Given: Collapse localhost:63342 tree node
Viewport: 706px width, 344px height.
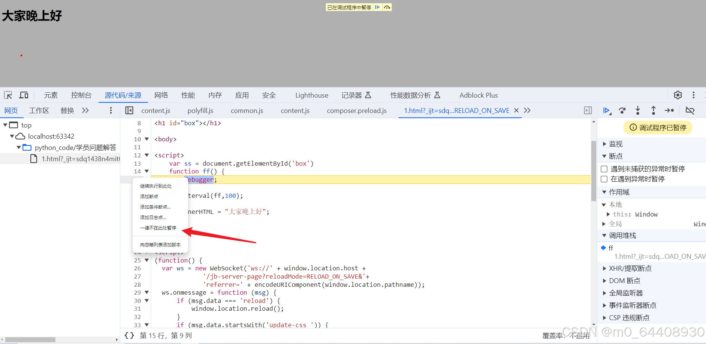Looking at the screenshot, I should (x=12, y=136).
